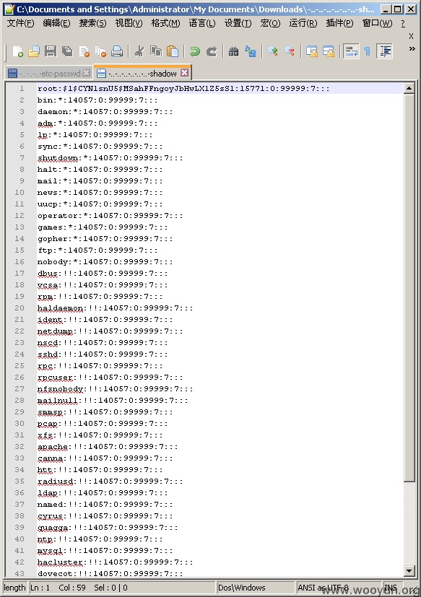Open the 搜索(S) menu

[92, 23]
